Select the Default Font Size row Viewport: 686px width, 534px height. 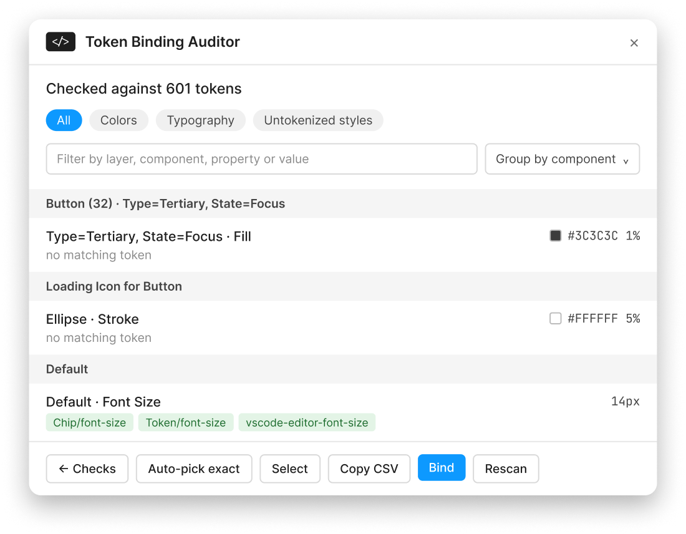click(x=343, y=412)
